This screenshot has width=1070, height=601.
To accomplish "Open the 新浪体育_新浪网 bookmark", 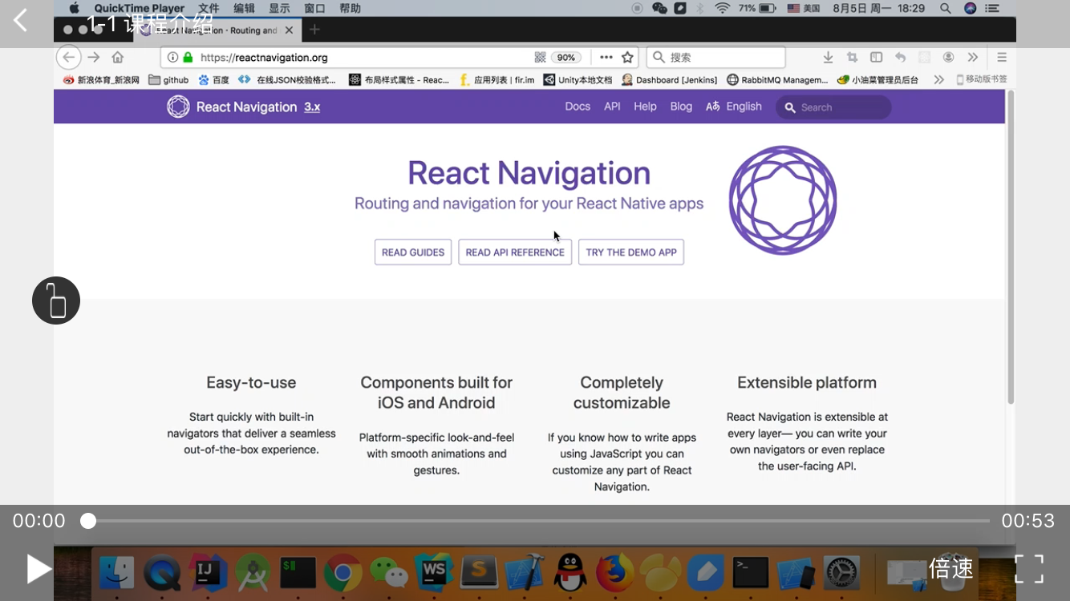I will point(101,80).
